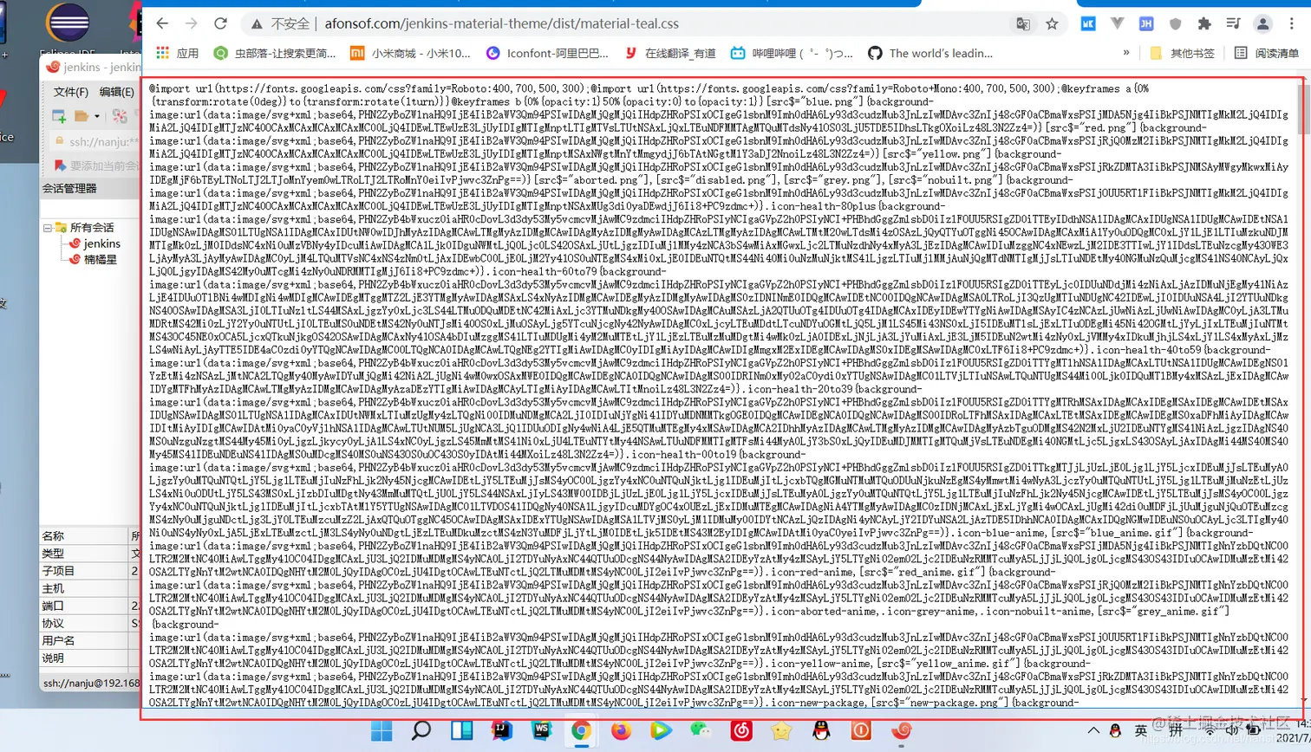1311x752 pixels.
Task: Switch to Chrome on the taskbar
Action: click(x=581, y=730)
